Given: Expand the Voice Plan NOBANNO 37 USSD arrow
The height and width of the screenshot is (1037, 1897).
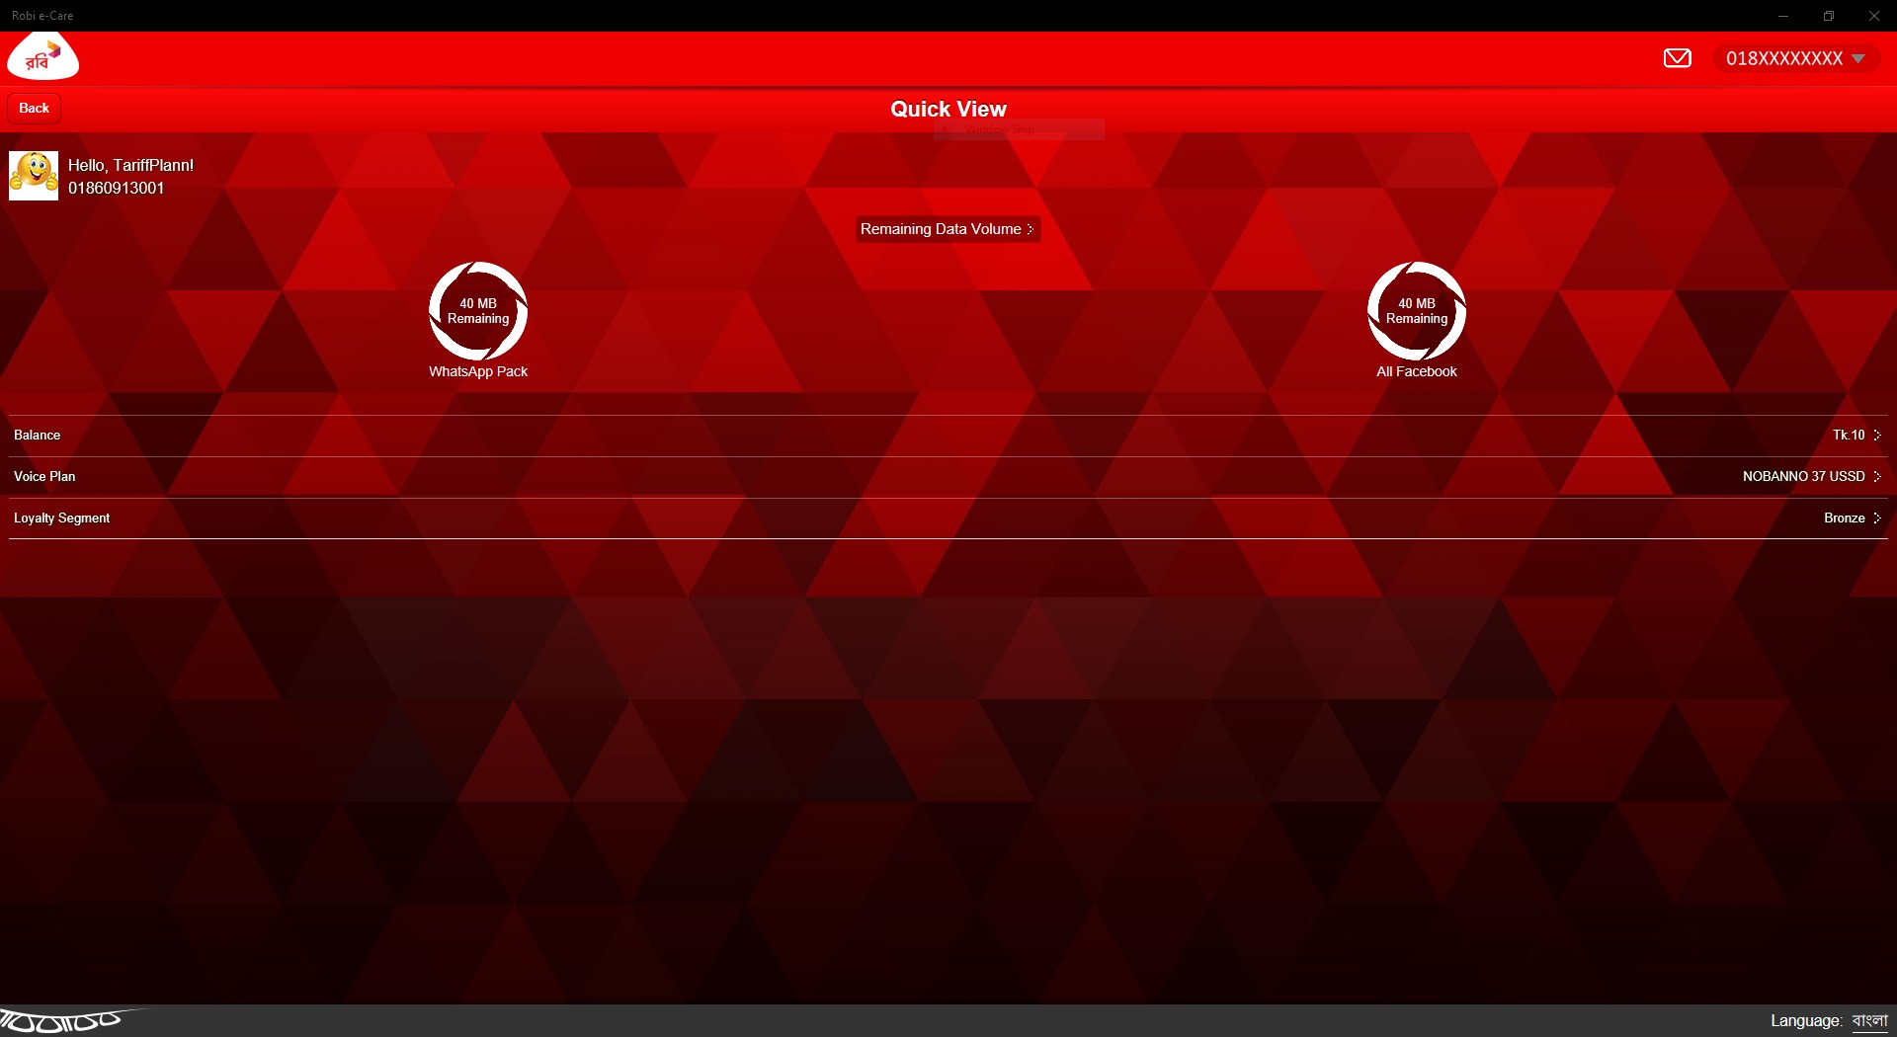Looking at the screenshot, I should coord(1877,476).
